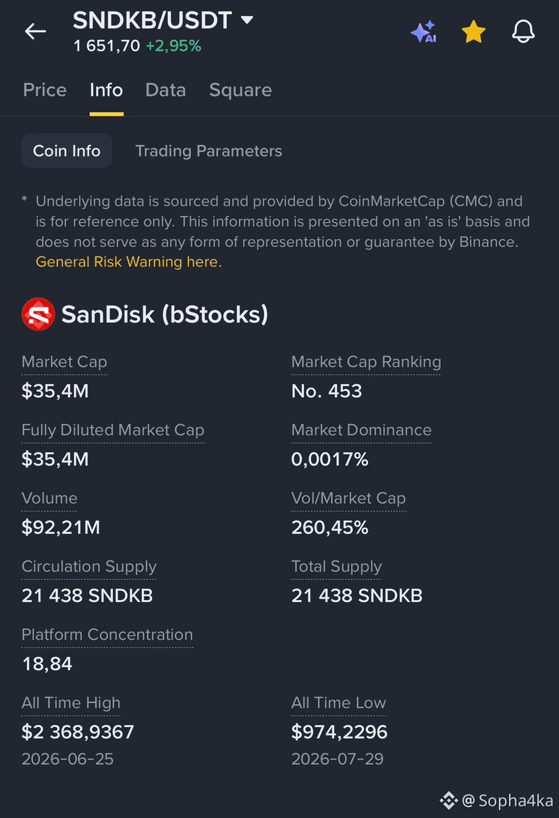The image size is (559, 818).
Task: Show Platform Concentration definition
Action: pos(107,635)
